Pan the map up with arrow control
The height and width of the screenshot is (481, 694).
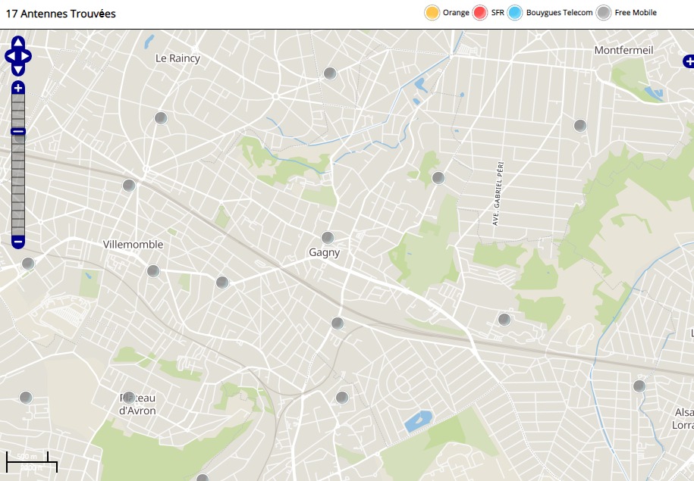coord(18,42)
